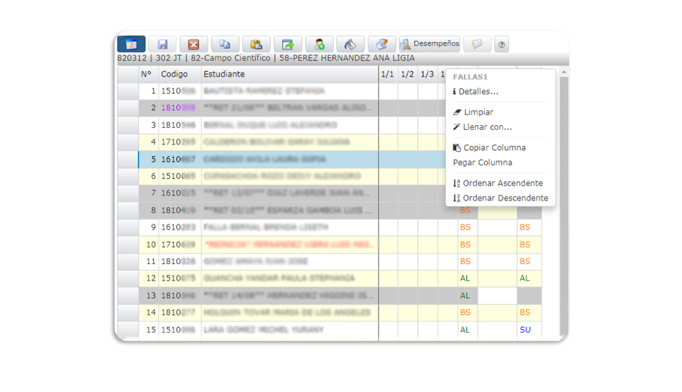Select the highlighted row 5 code cell
This screenshot has width=682, height=392.
[x=180, y=160]
